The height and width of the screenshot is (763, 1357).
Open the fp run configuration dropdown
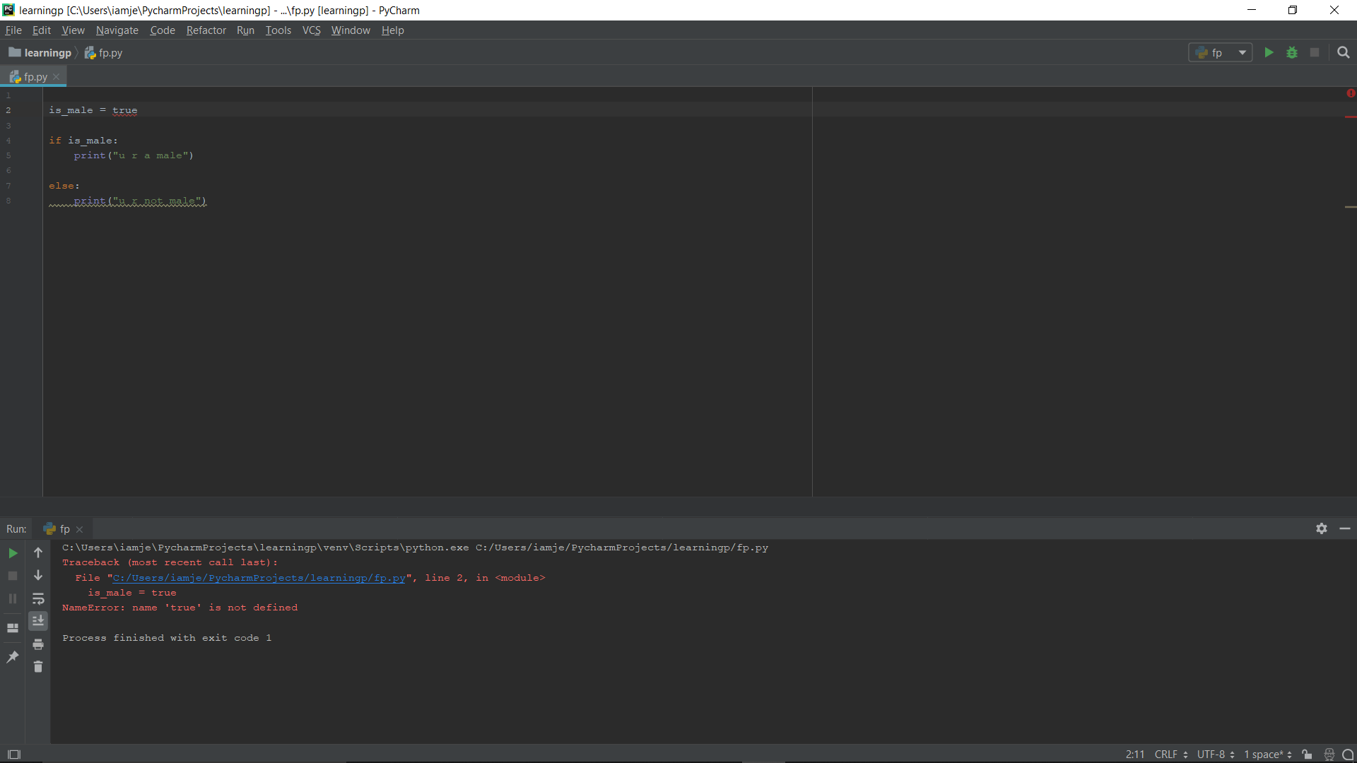(x=1221, y=52)
